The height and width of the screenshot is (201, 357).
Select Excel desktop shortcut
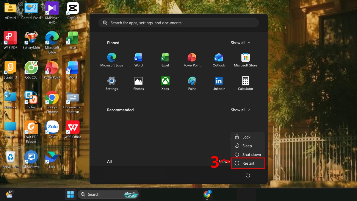(x=73, y=40)
